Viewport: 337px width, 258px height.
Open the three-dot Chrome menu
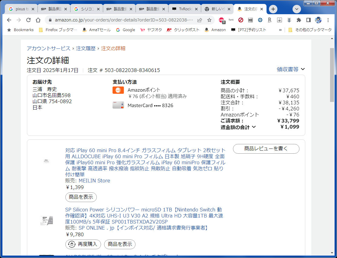click(x=328, y=20)
